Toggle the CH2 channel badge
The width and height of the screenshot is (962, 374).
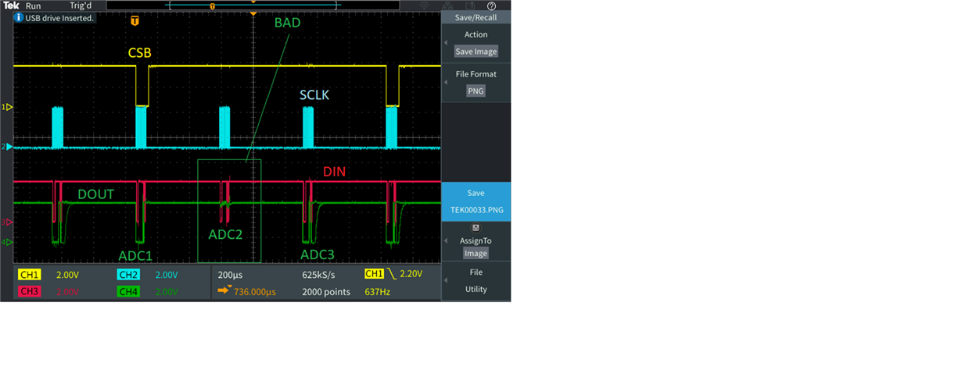[129, 275]
